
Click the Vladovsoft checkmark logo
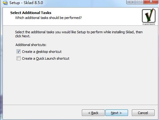click(149, 16)
